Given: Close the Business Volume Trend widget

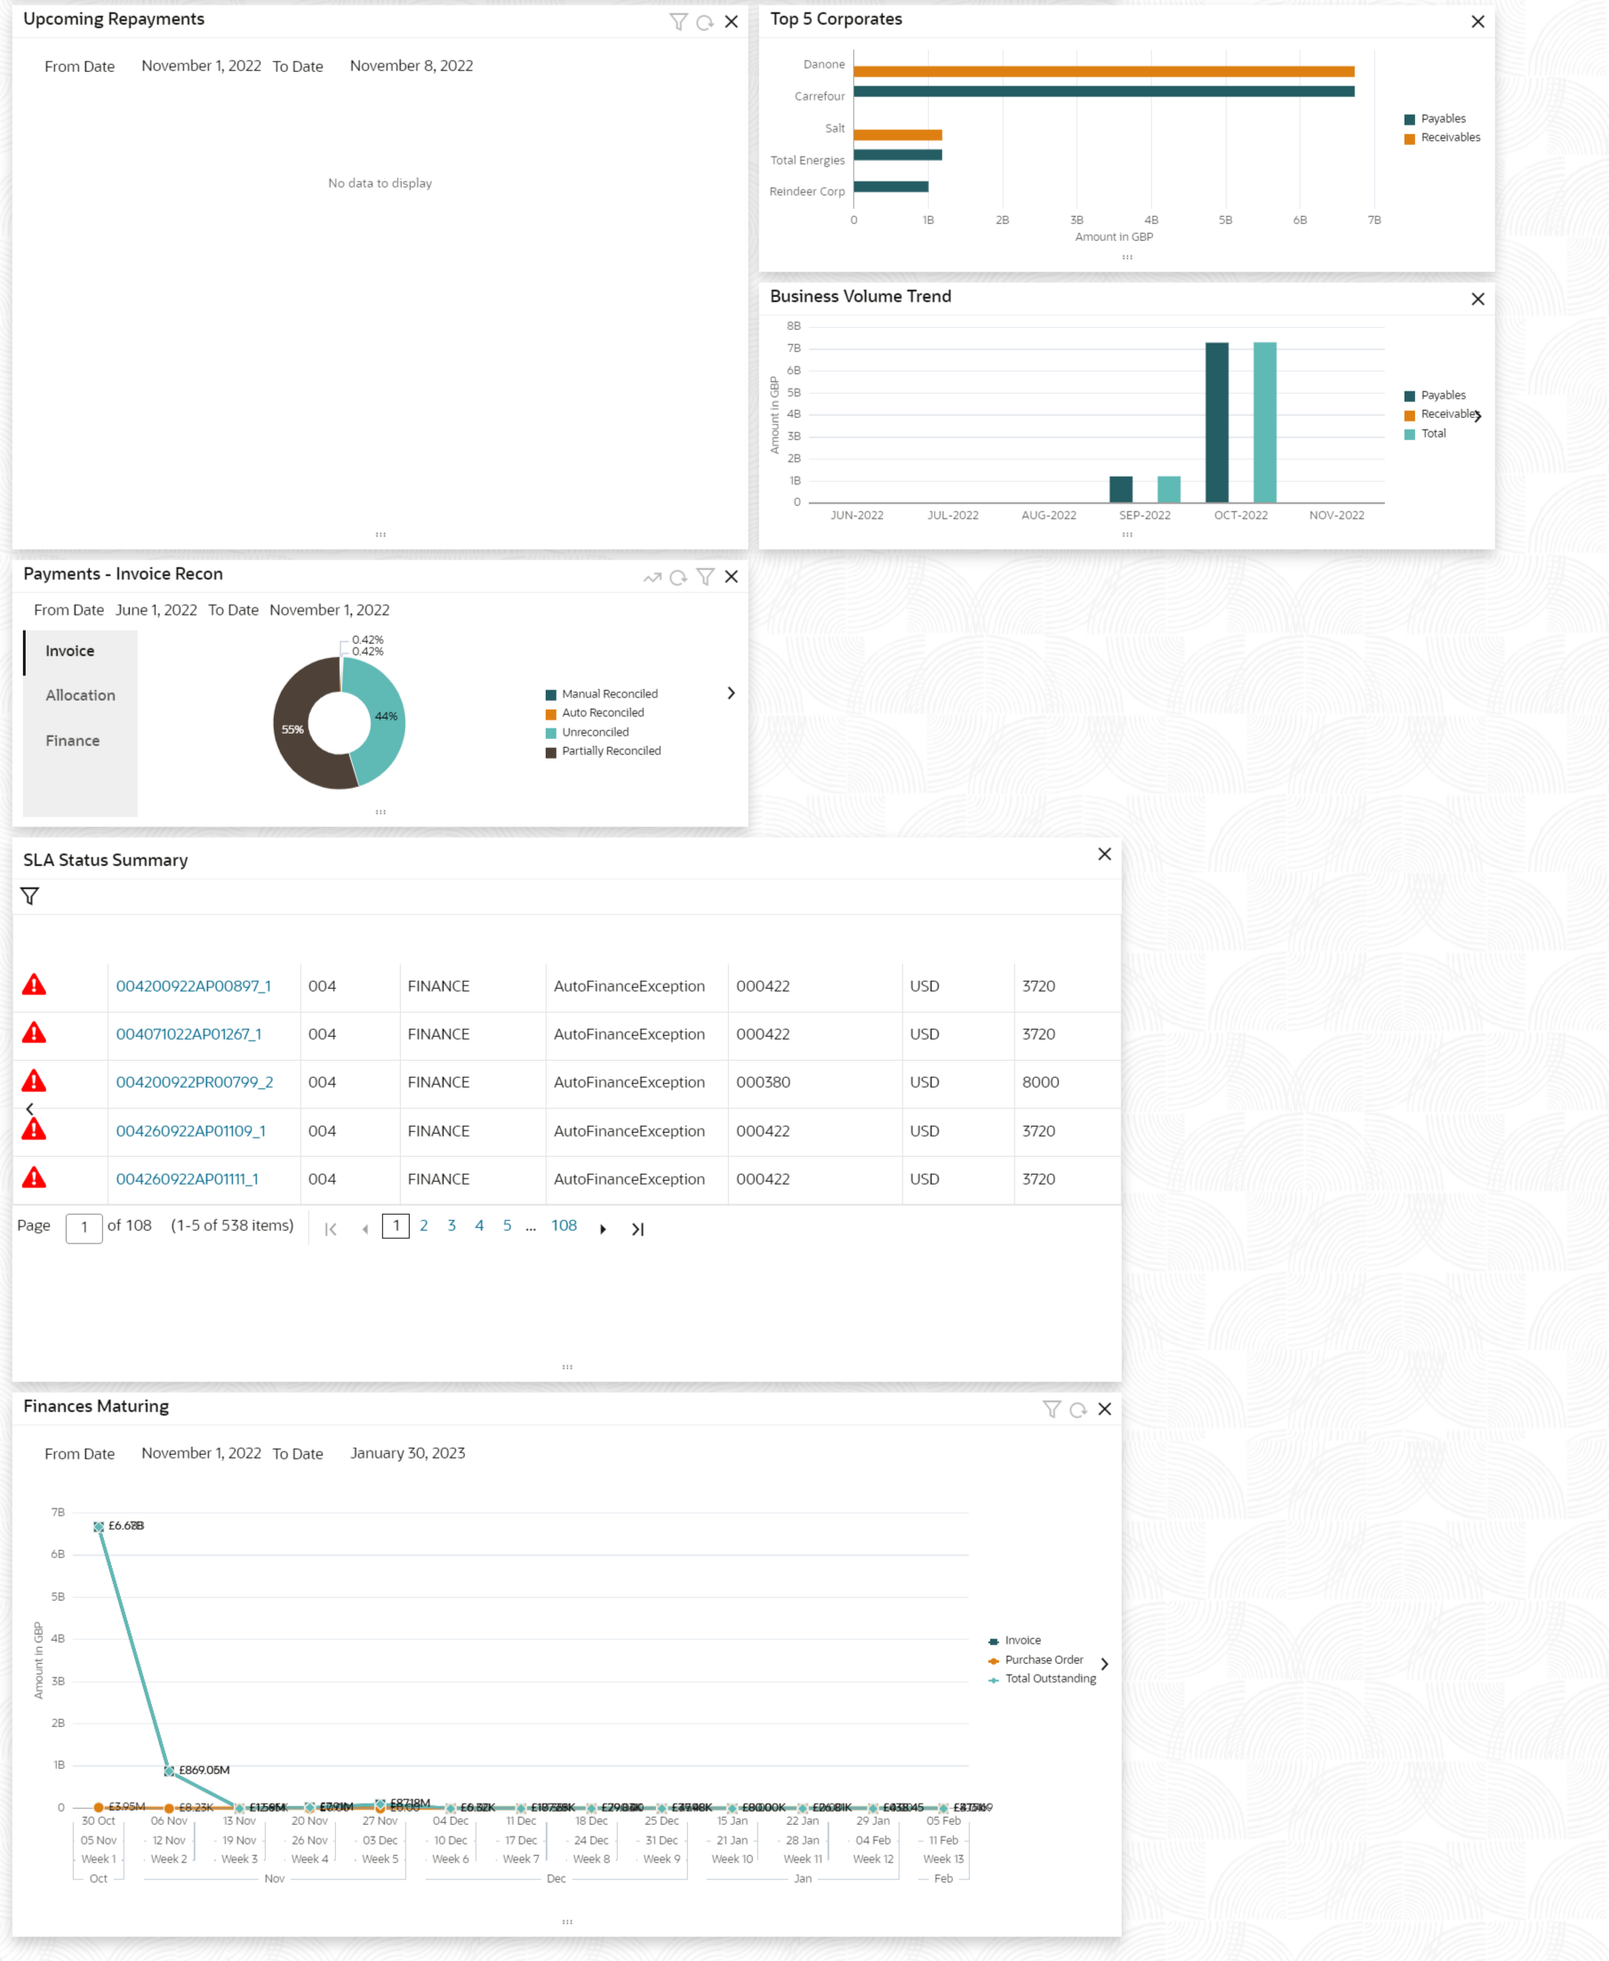Looking at the screenshot, I should (1477, 299).
